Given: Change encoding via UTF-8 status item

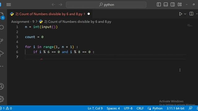Looking at the screenshot, I should pyautogui.click(x=128, y=108).
